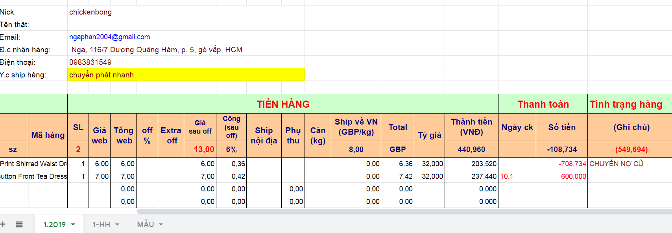Viewport: 672px width, 233px height.
Task: Click the "Thanh toán" header cell
Action: [x=543, y=104]
